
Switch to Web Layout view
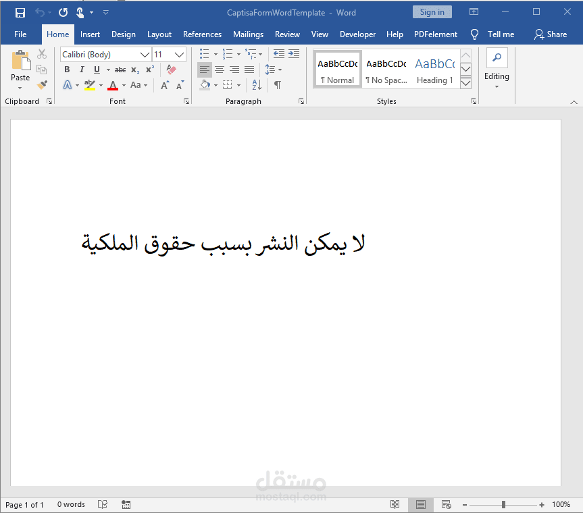coord(446,504)
